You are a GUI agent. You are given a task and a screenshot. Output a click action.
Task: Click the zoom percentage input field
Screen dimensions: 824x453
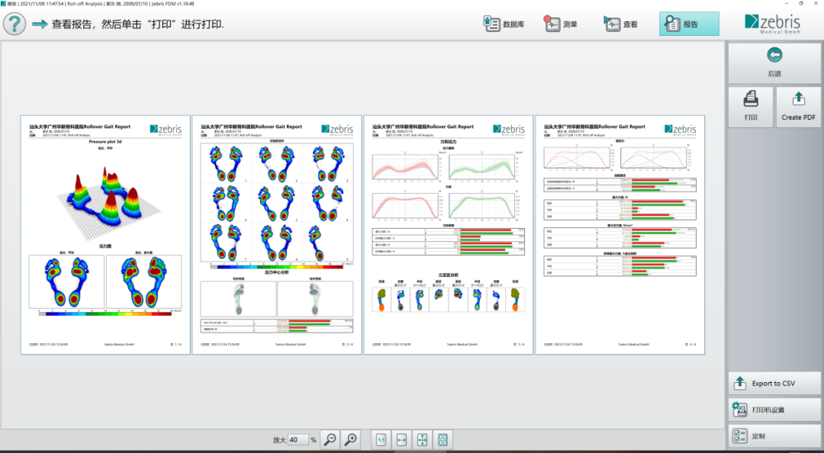pos(298,440)
